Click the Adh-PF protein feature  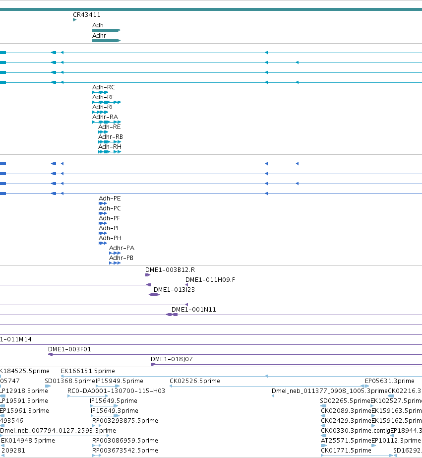click(x=103, y=223)
